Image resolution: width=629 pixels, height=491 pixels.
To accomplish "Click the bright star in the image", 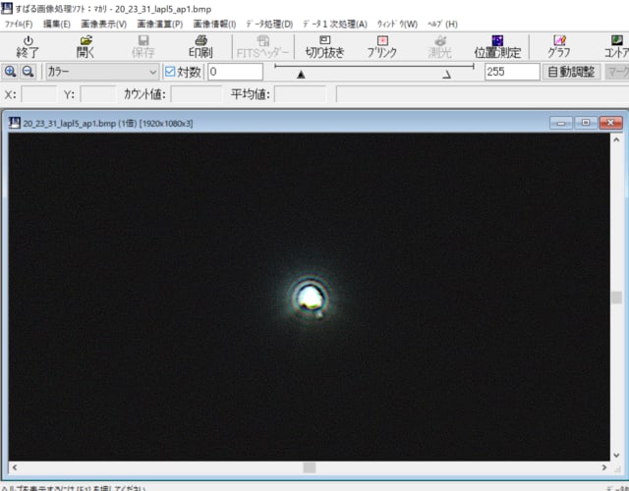I will pos(310,297).
